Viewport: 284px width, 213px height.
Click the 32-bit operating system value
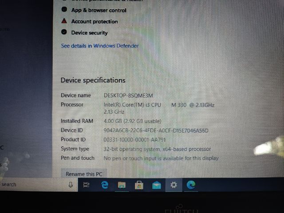[x=157, y=149]
